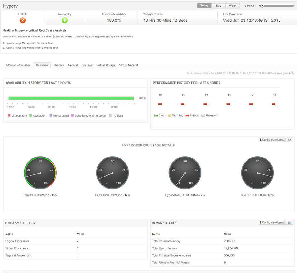This screenshot has width=297, height=273.
Task: Open the Monitor Information tab
Action: coord(18,65)
